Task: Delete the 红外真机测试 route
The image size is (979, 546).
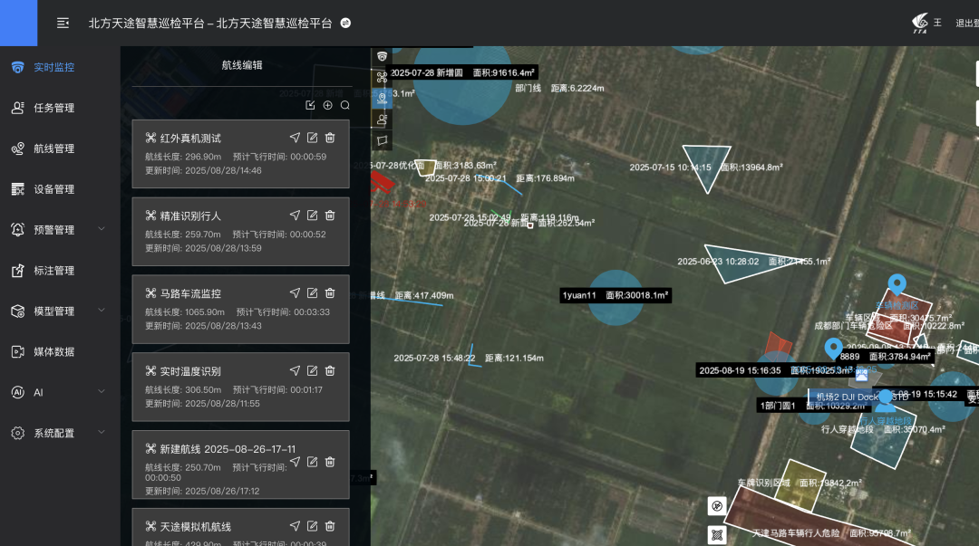Action: coord(330,138)
